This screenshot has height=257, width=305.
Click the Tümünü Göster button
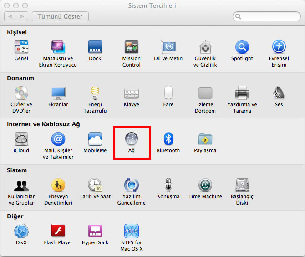60,16
